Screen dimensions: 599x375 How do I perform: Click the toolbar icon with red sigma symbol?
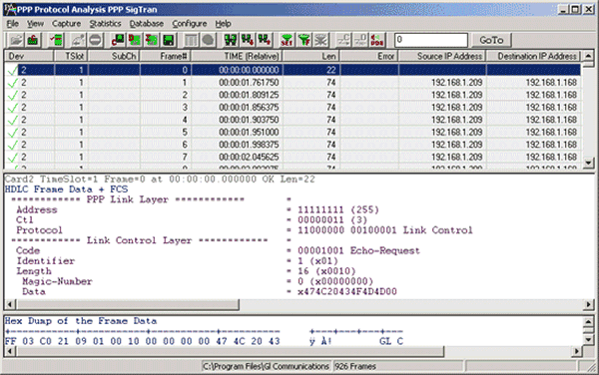pos(152,40)
